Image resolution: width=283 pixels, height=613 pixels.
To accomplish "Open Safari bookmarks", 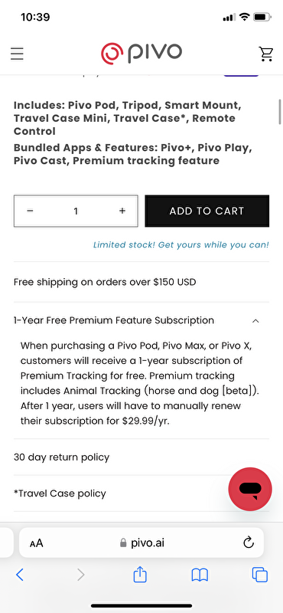I will click(200, 575).
